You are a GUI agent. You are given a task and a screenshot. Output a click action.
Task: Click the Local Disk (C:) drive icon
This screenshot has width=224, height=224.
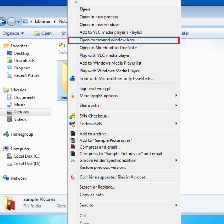tap(9, 156)
